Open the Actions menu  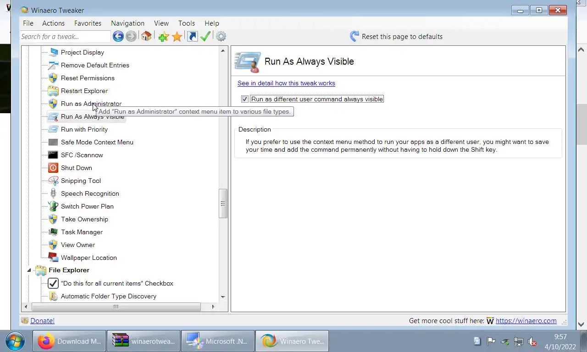[x=53, y=23]
